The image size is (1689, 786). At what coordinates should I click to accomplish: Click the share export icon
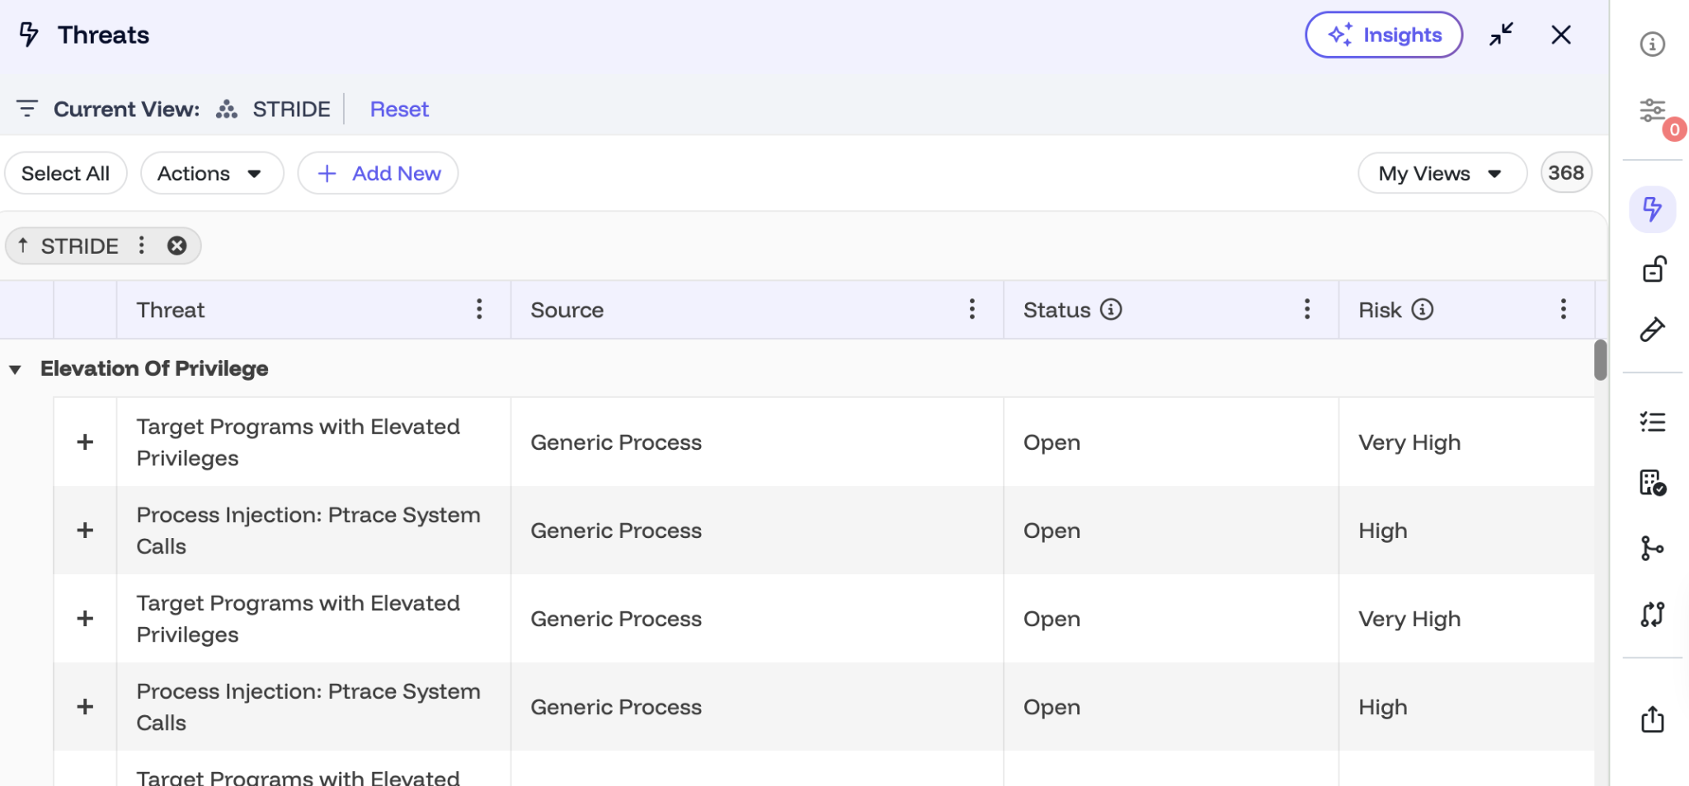[1653, 719]
